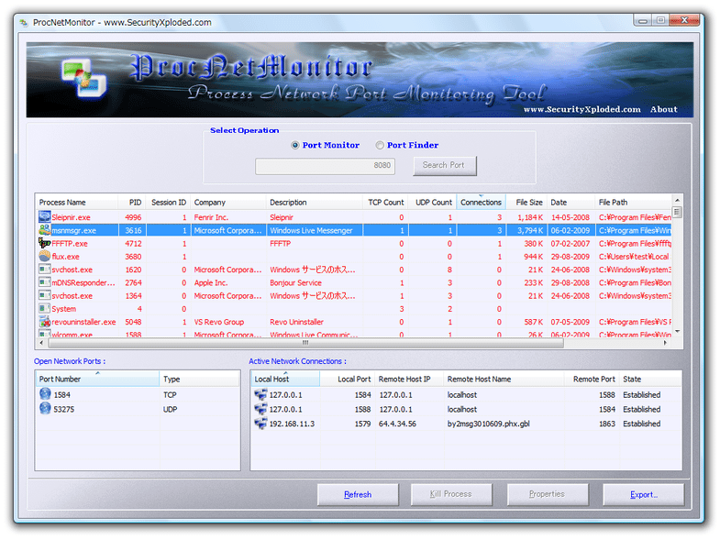Sort by Date column header
Image resolution: width=720 pixels, height=540 pixels.
pos(570,202)
